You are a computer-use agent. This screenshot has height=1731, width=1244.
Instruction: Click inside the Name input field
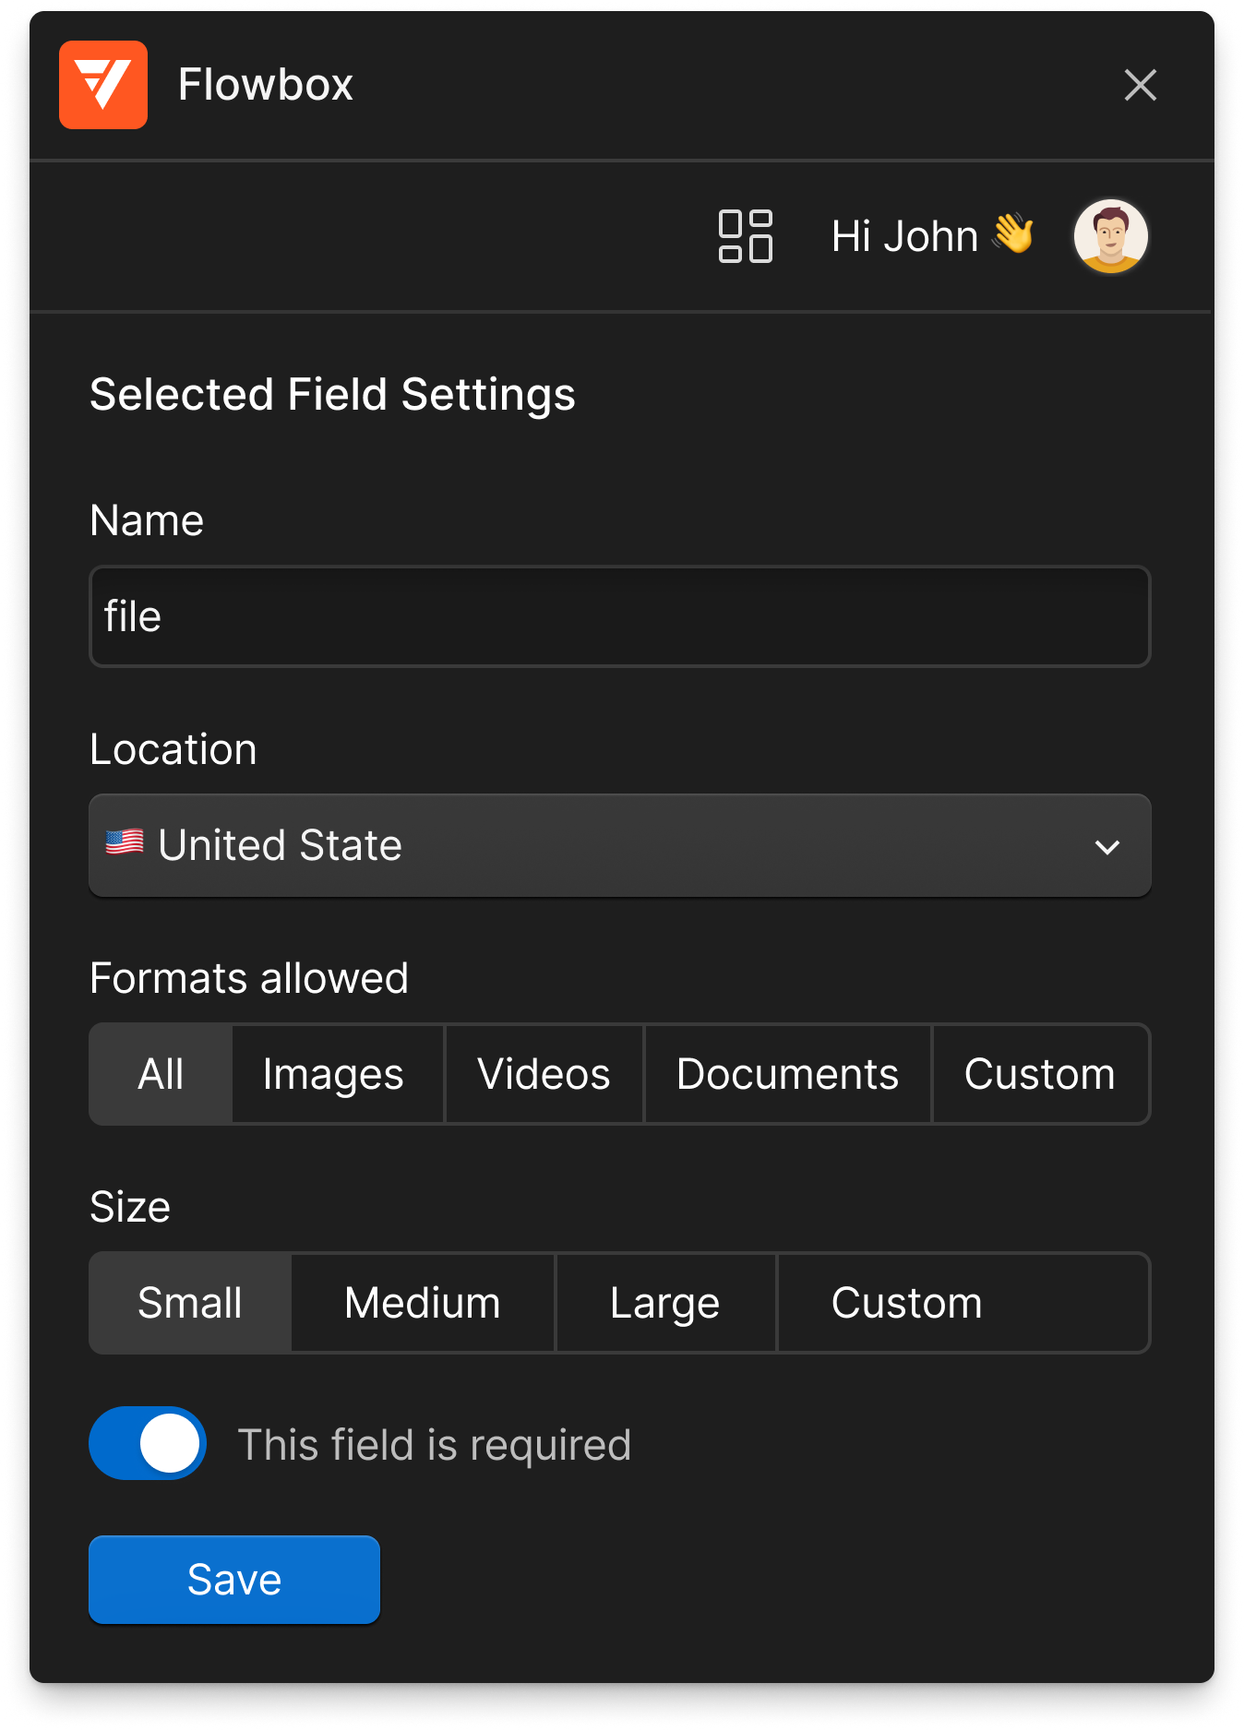point(619,616)
